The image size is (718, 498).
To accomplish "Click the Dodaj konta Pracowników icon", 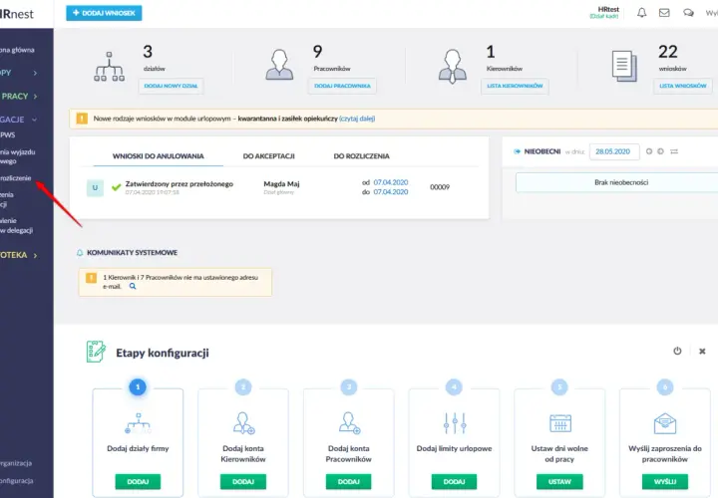I will (x=349, y=423).
